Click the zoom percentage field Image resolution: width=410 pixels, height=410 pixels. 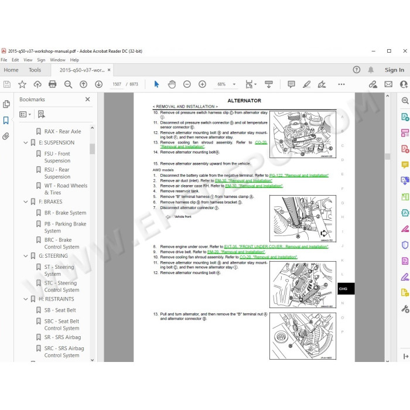pos(221,84)
